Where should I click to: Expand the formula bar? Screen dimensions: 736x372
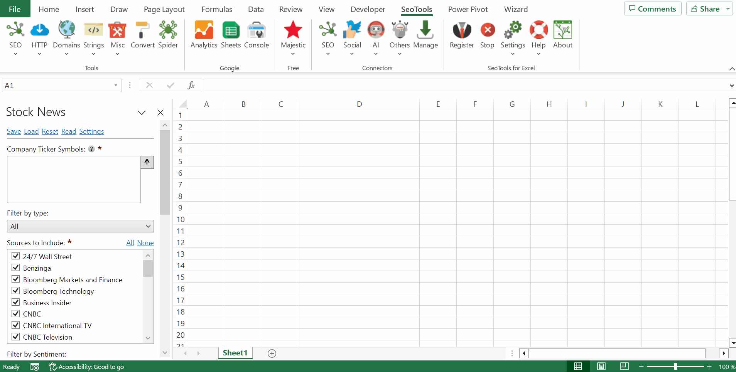[731, 86]
